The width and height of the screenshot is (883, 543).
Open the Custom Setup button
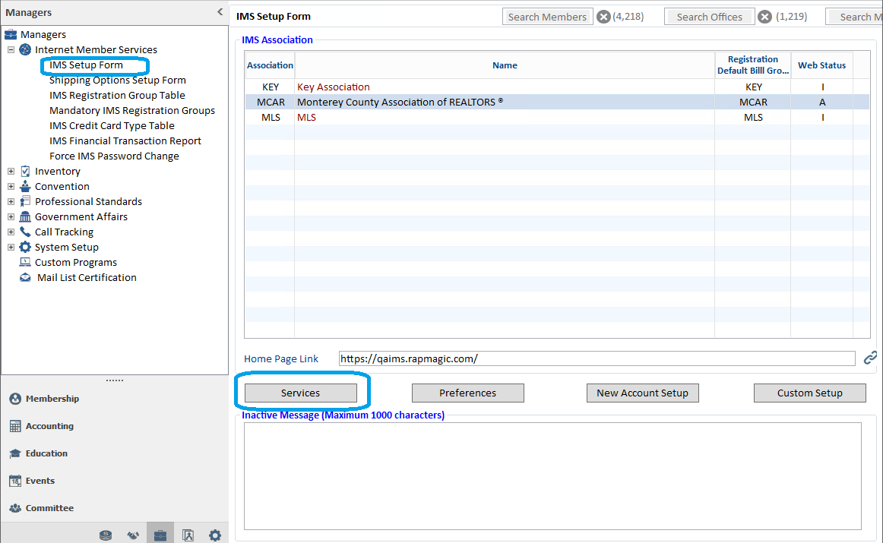810,393
